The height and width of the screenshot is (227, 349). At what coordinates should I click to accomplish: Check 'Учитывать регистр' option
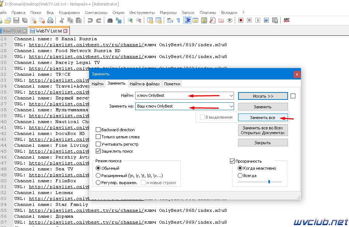click(98, 144)
